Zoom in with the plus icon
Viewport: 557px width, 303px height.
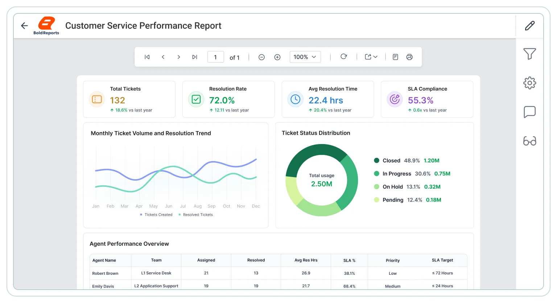click(x=277, y=57)
